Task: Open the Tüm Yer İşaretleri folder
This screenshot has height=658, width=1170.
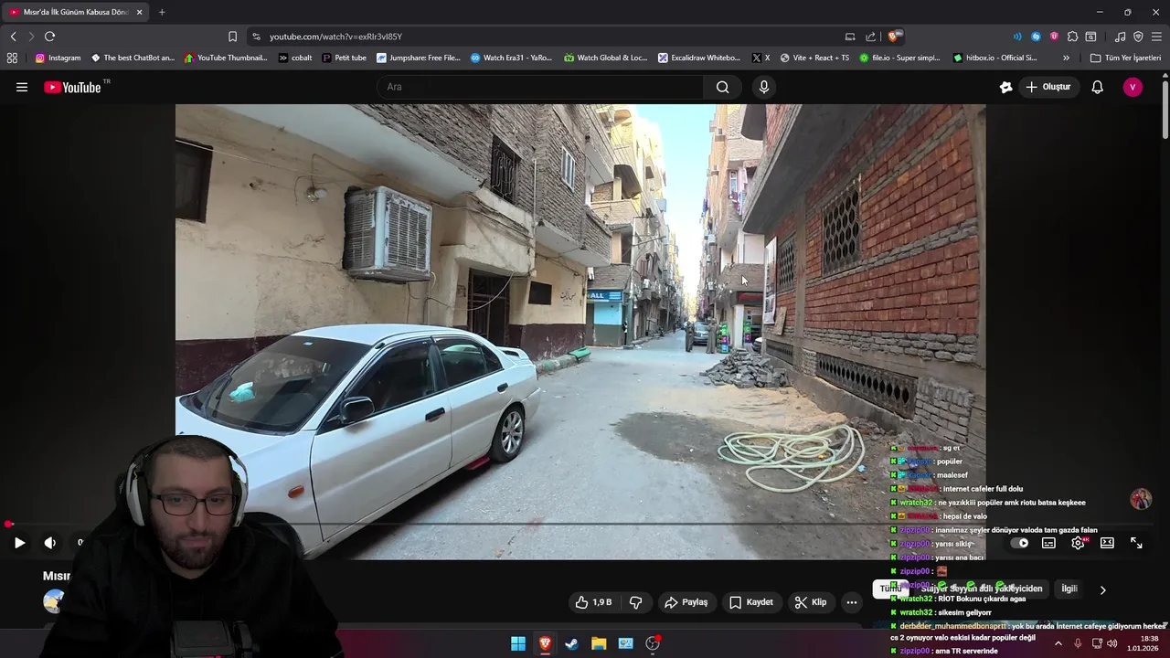Action: (1125, 58)
